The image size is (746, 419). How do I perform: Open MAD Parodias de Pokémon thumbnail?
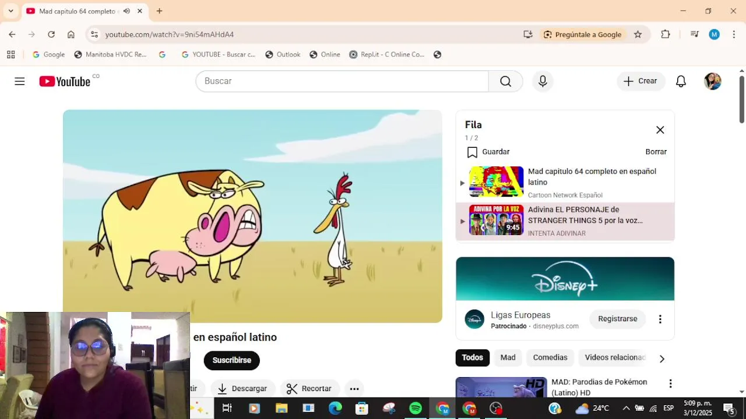tap(501, 388)
